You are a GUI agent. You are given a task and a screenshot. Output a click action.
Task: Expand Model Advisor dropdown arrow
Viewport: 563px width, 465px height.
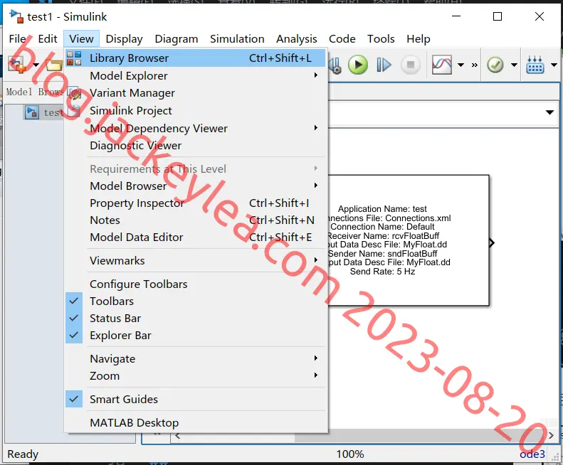coord(514,65)
